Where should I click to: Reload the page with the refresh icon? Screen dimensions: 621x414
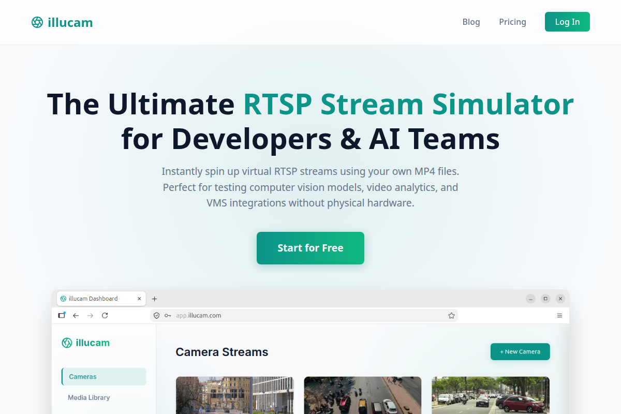click(x=105, y=315)
